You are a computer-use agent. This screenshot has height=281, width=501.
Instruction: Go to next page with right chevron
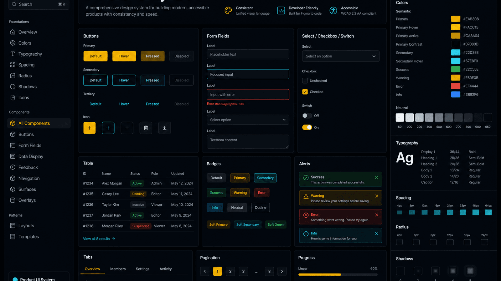[x=282, y=271]
